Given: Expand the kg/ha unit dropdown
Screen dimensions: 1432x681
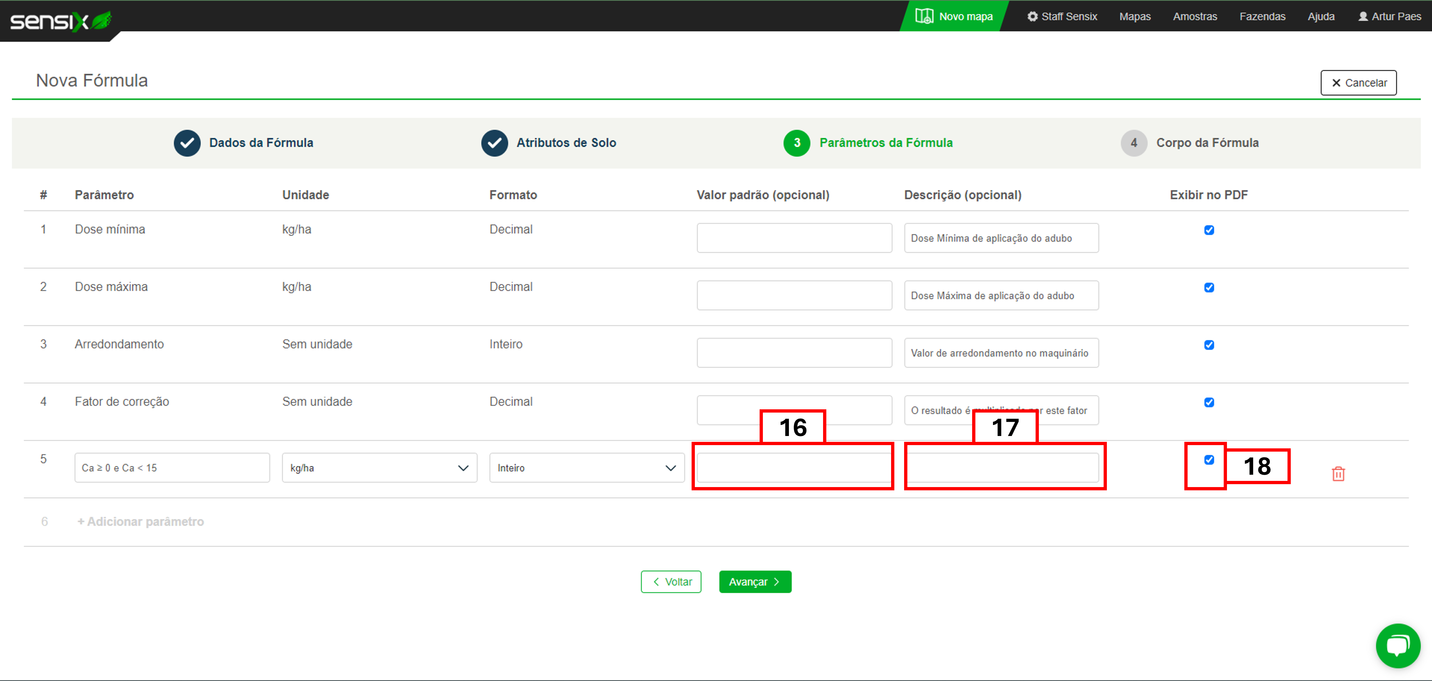Looking at the screenshot, I should [379, 468].
